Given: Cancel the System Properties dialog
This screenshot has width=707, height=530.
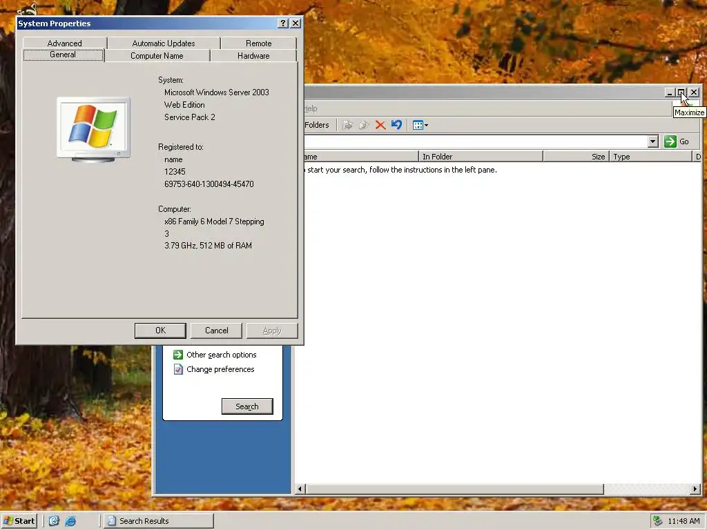Looking at the screenshot, I should coord(216,331).
